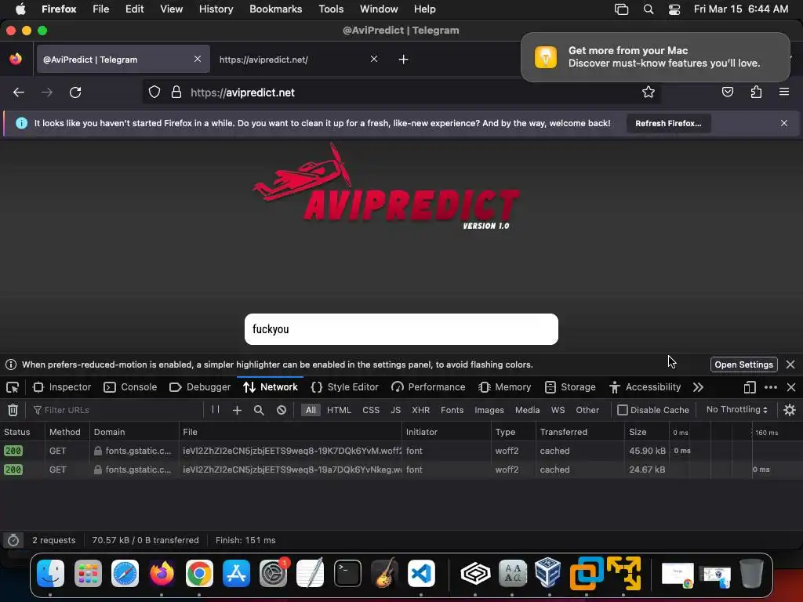Reload the avipredict.net page
The image size is (803, 602).
75,92
